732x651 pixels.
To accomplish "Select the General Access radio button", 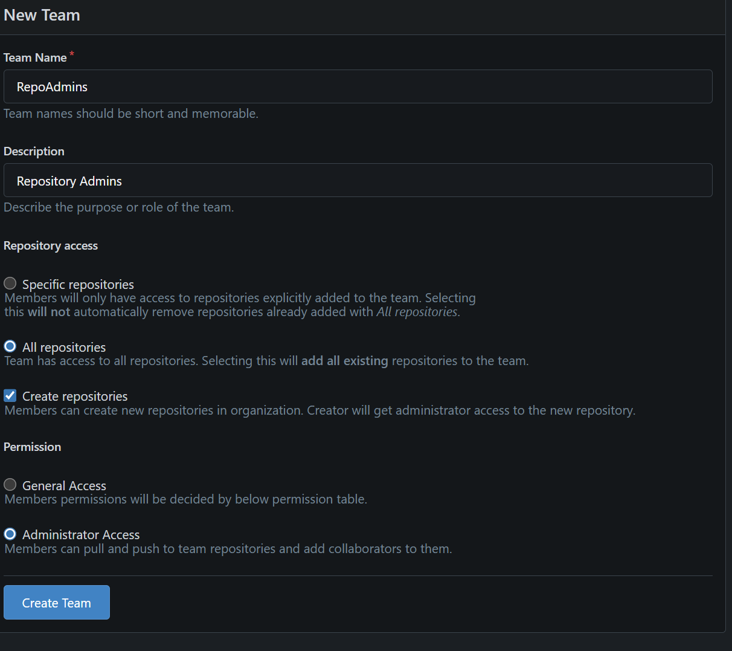I will click(10, 485).
